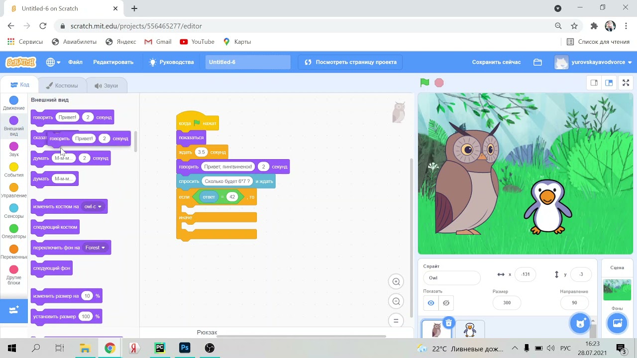Zoom in the code workspace
Screen dimensions: 637x358
396,282
